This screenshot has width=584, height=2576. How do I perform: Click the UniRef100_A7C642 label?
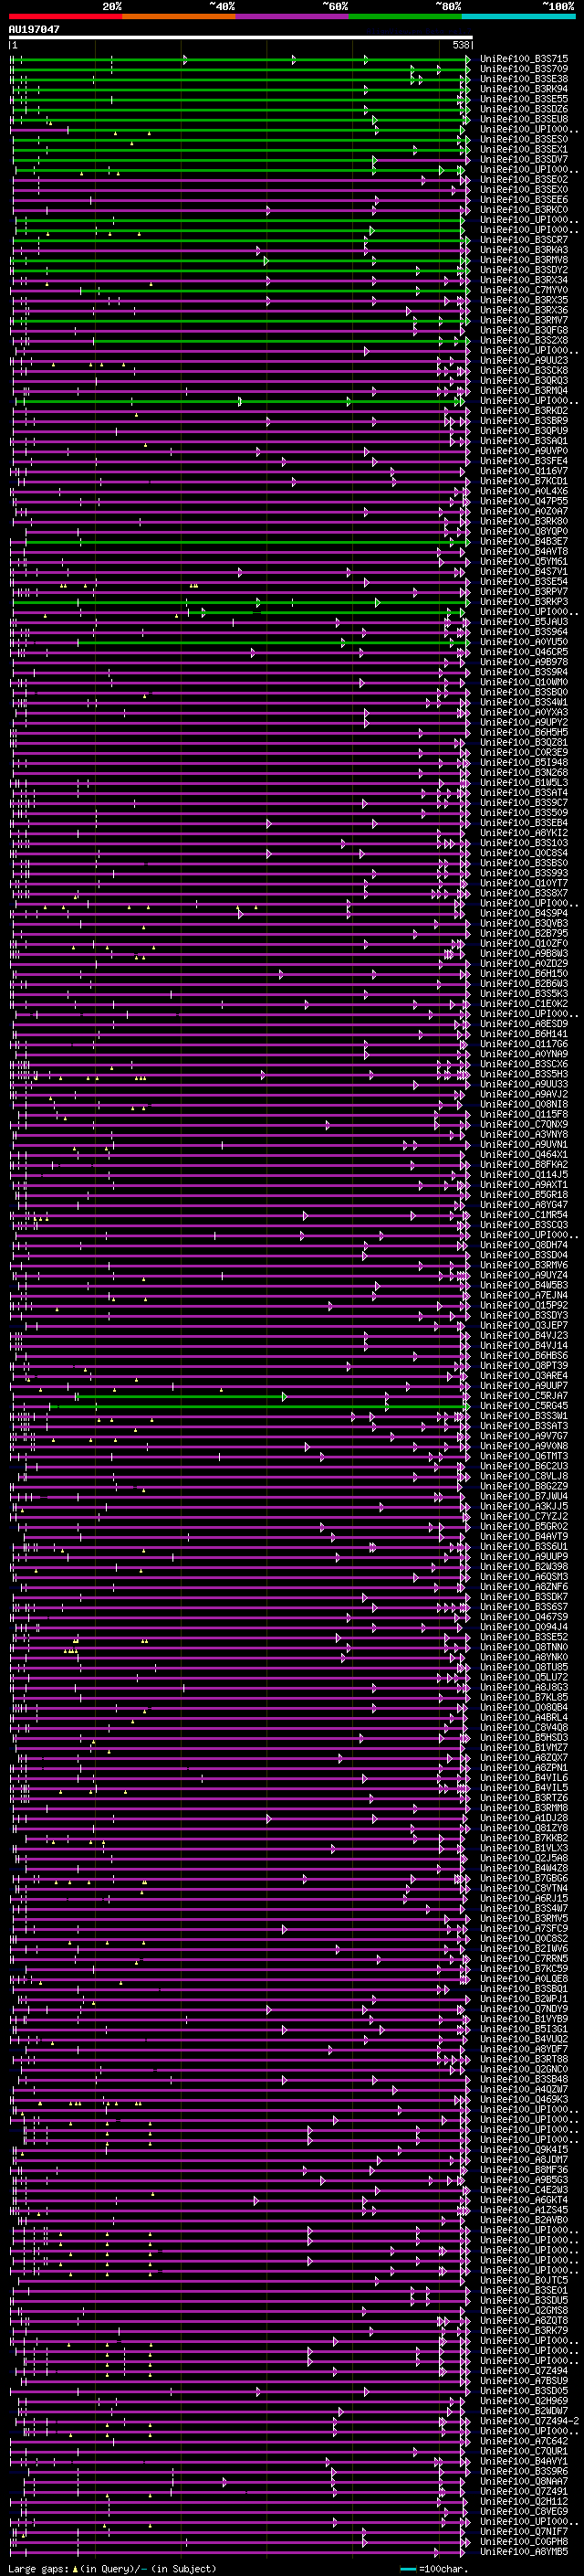524,2440
